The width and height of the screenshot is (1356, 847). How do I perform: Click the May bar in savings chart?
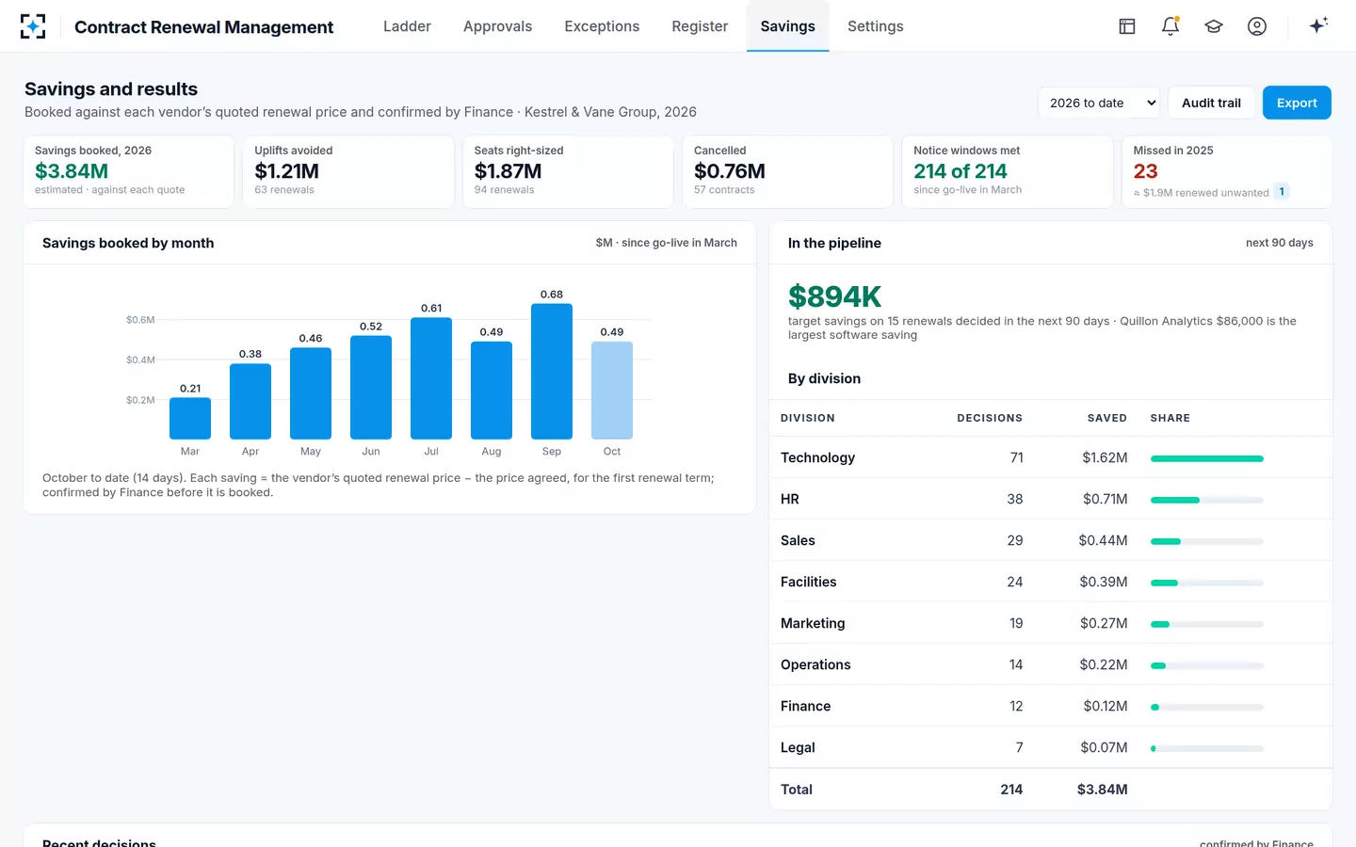click(x=311, y=393)
